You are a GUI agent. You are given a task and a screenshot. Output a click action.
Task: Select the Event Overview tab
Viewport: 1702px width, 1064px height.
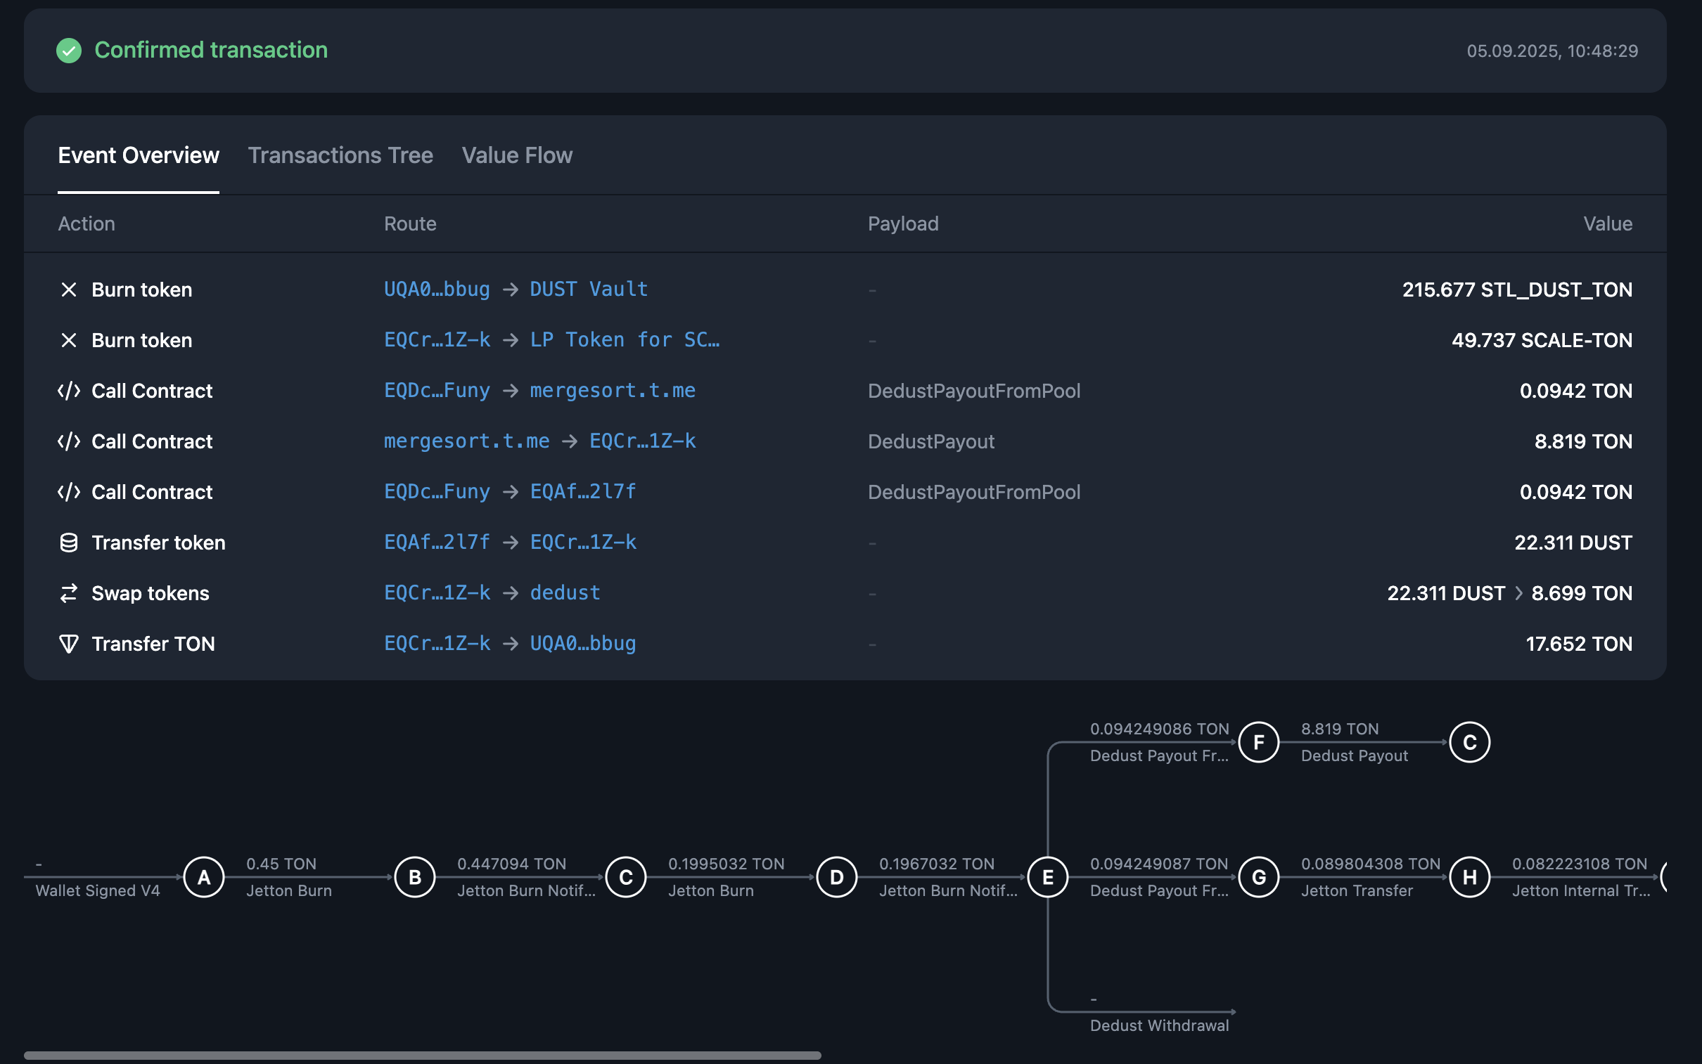pos(138,155)
